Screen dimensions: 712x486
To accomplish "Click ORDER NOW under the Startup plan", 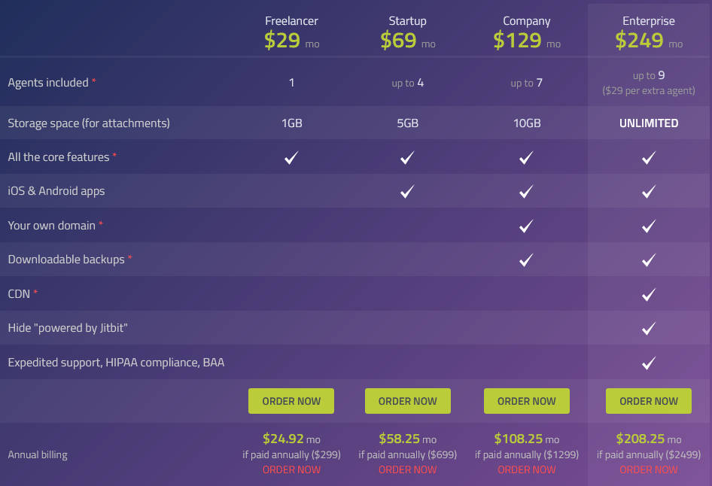I will pos(407,400).
